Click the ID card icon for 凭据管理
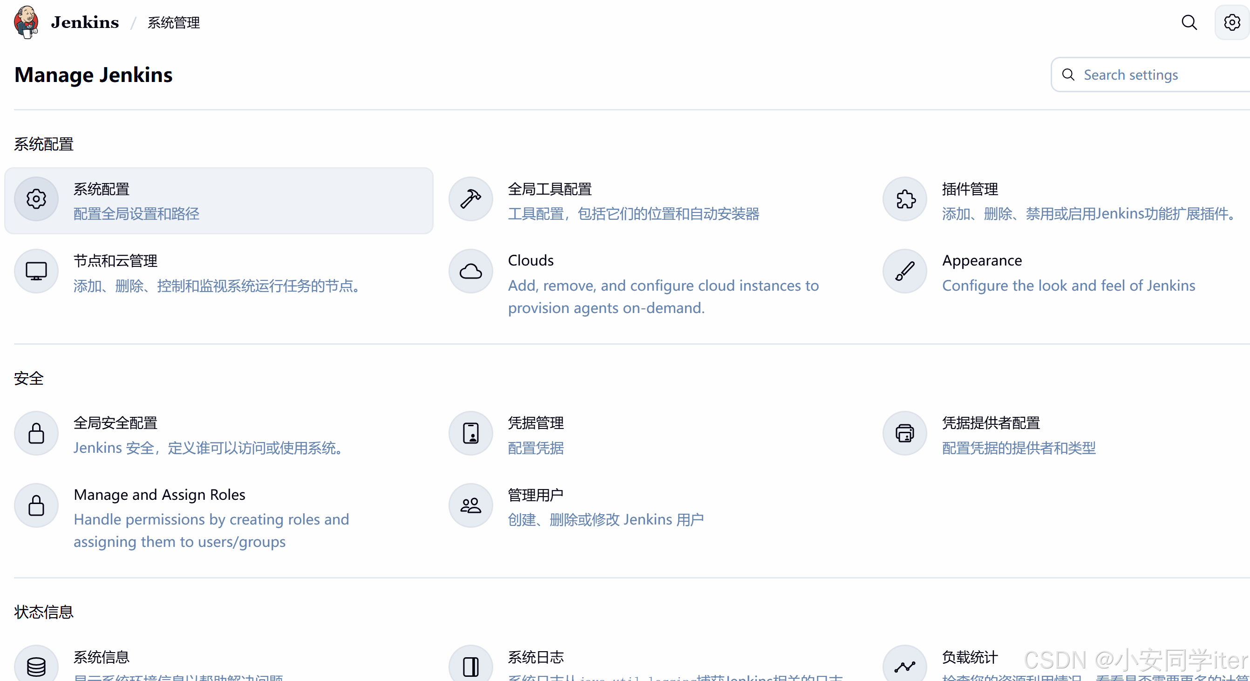This screenshot has width=1250, height=681. click(x=470, y=433)
